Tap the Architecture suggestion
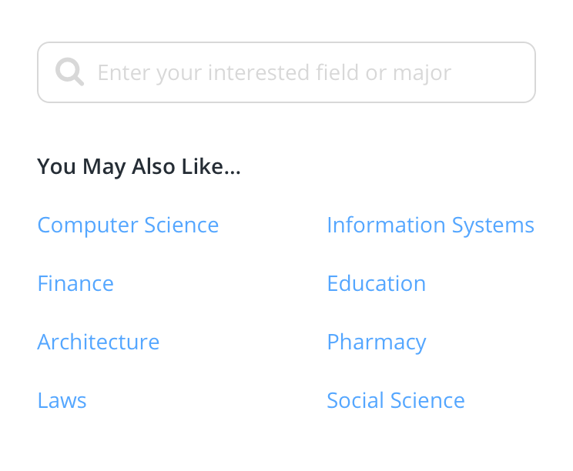The image size is (573, 471). pyautogui.click(x=99, y=342)
